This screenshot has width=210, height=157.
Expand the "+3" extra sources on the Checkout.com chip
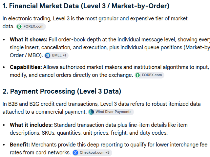pyautogui.click(x=107, y=153)
